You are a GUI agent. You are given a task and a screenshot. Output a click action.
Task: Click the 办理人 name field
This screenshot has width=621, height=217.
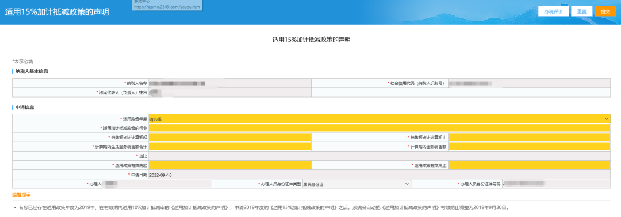157,184
